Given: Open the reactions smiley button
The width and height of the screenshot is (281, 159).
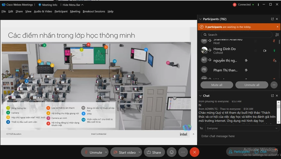Looking at the screenshot, I should (172, 152).
